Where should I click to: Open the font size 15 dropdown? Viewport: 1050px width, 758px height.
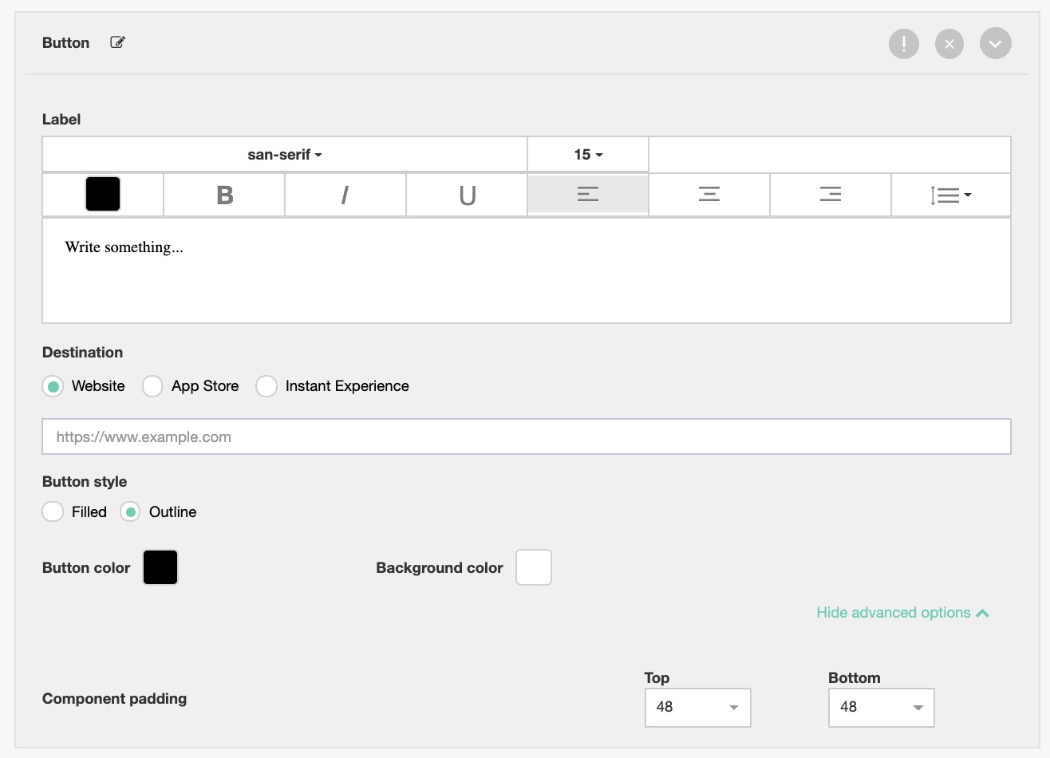click(588, 155)
